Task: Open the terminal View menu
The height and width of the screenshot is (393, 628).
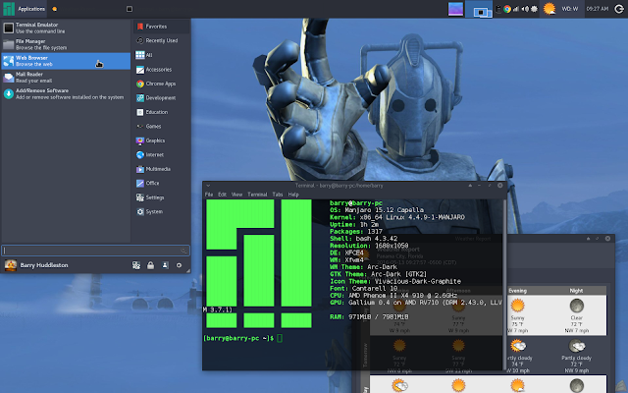Action: [236, 195]
